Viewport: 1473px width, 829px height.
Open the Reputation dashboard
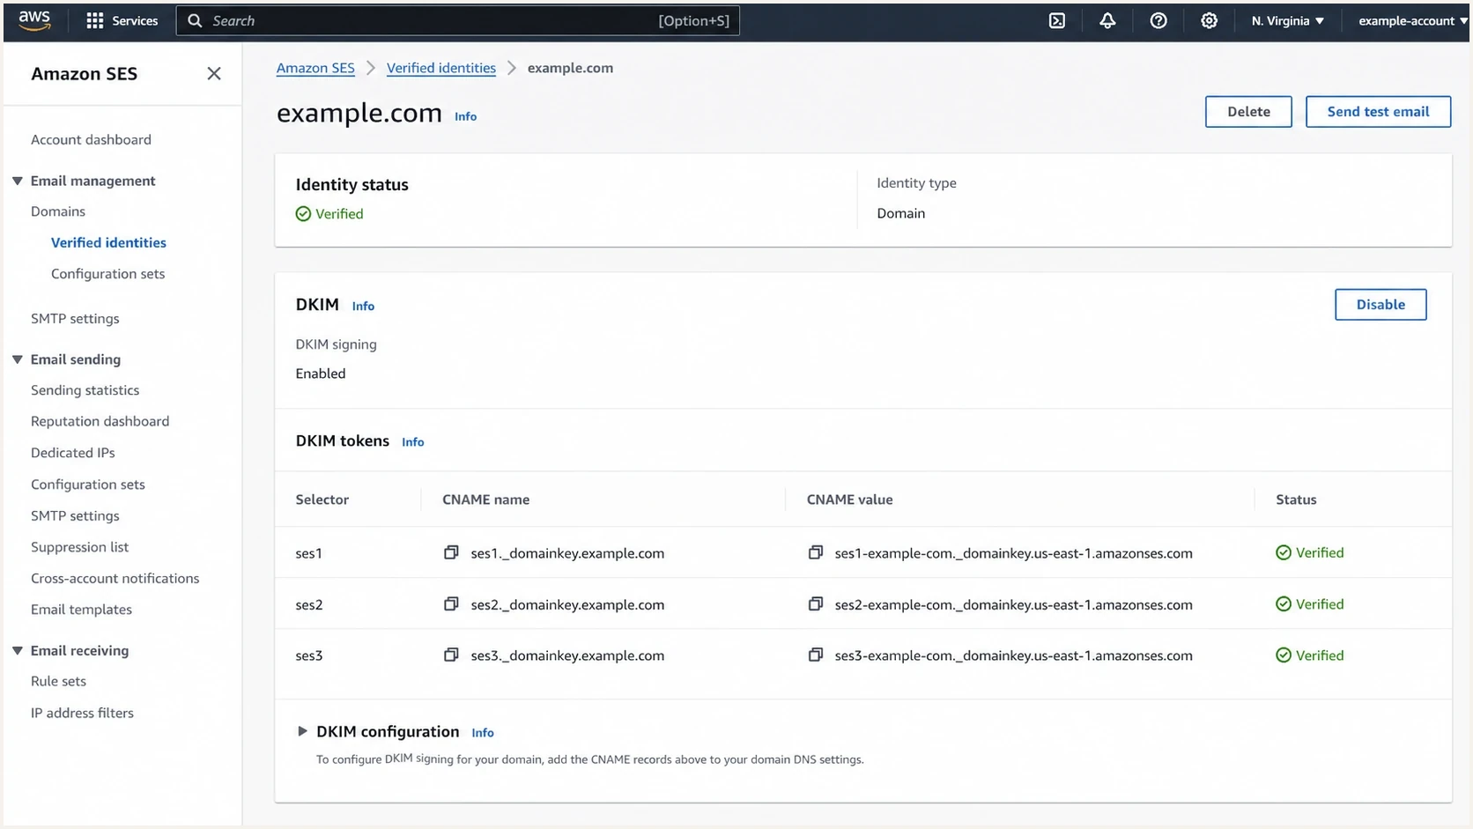click(100, 421)
